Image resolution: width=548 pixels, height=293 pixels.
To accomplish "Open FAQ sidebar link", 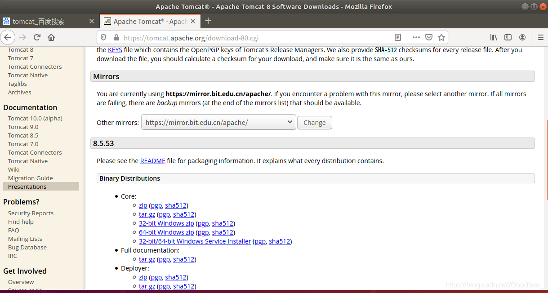I will pos(13,231).
